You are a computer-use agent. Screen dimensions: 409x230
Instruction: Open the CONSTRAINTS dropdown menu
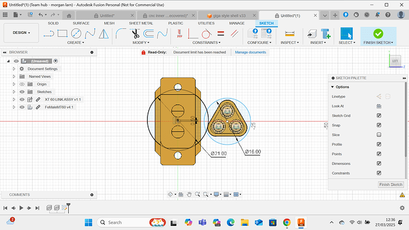point(206,43)
